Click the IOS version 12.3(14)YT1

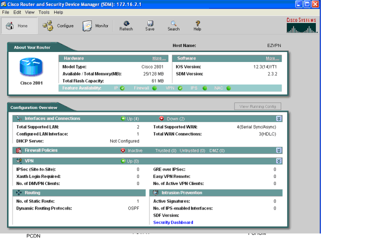pos(265,67)
